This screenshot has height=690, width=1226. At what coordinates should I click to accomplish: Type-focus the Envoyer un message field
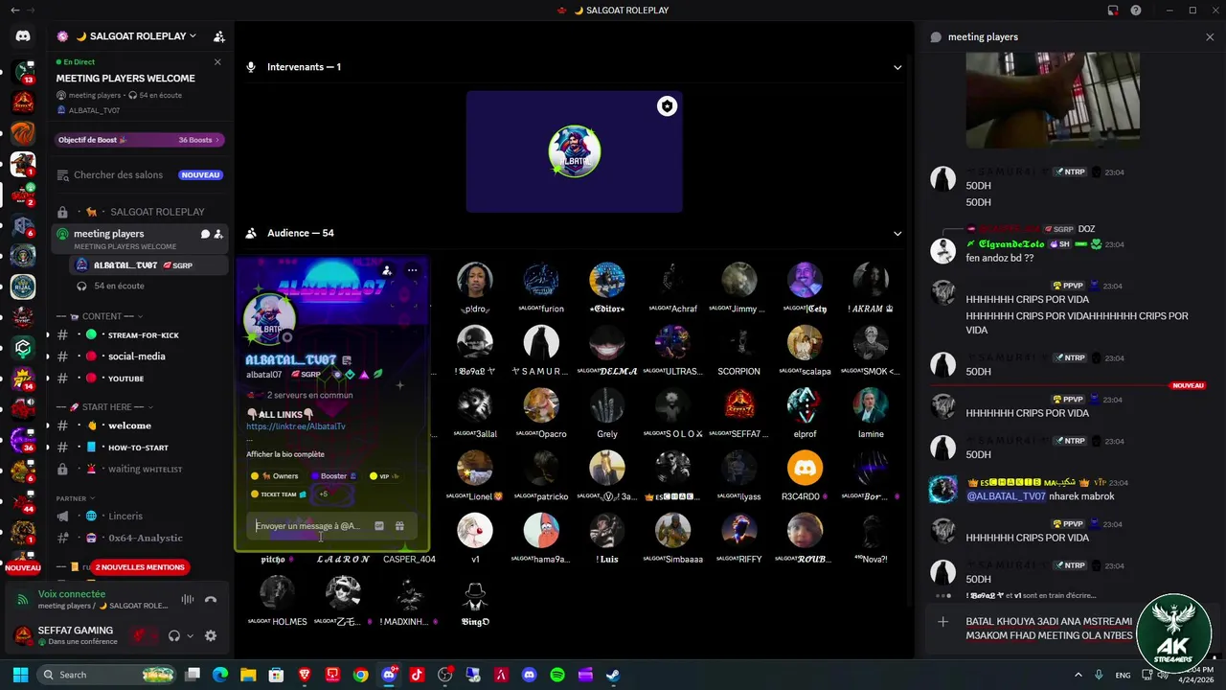click(308, 526)
